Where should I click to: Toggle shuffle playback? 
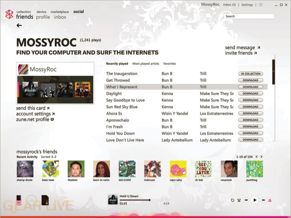(239, 200)
